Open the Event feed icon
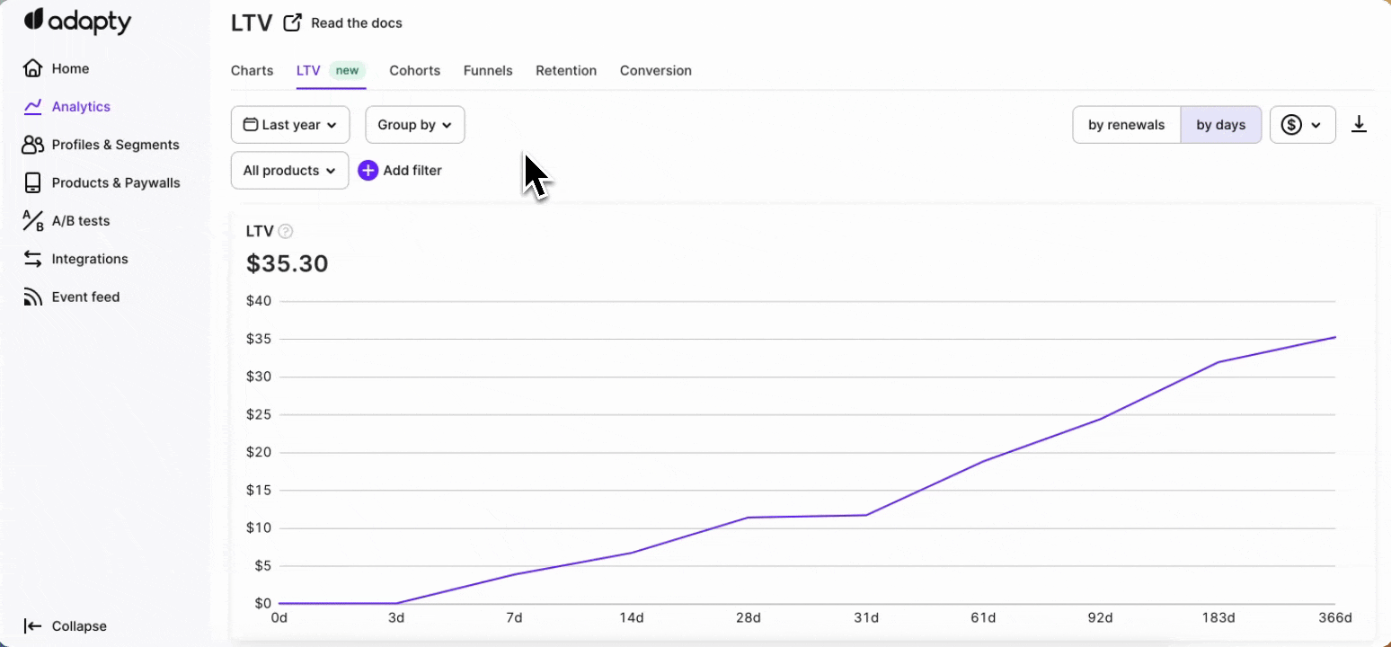The height and width of the screenshot is (647, 1391). tap(32, 297)
